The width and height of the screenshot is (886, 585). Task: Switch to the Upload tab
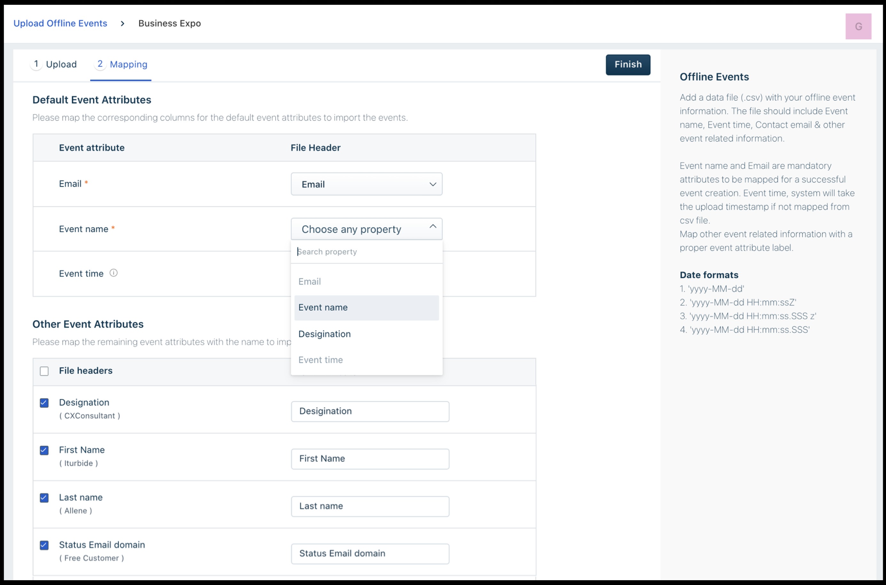(61, 65)
